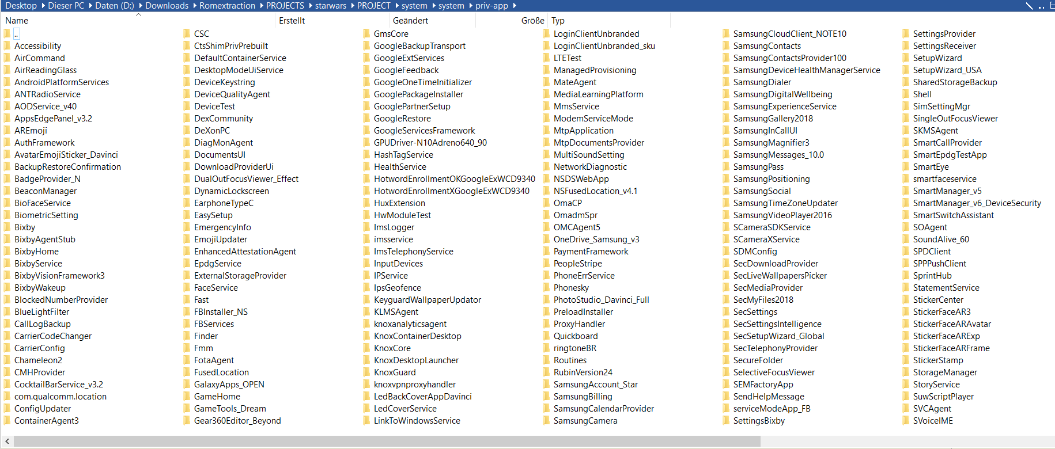The height and width of the screenshot is (449, 1055).
Task: Click the HealthService folder icon
Action: click(x=366, y=167)
